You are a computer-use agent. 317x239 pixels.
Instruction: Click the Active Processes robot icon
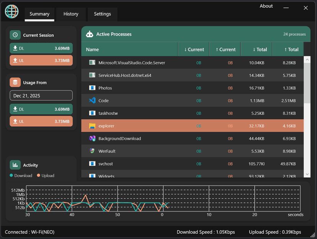pyautogui.click(x=90, y=34)
